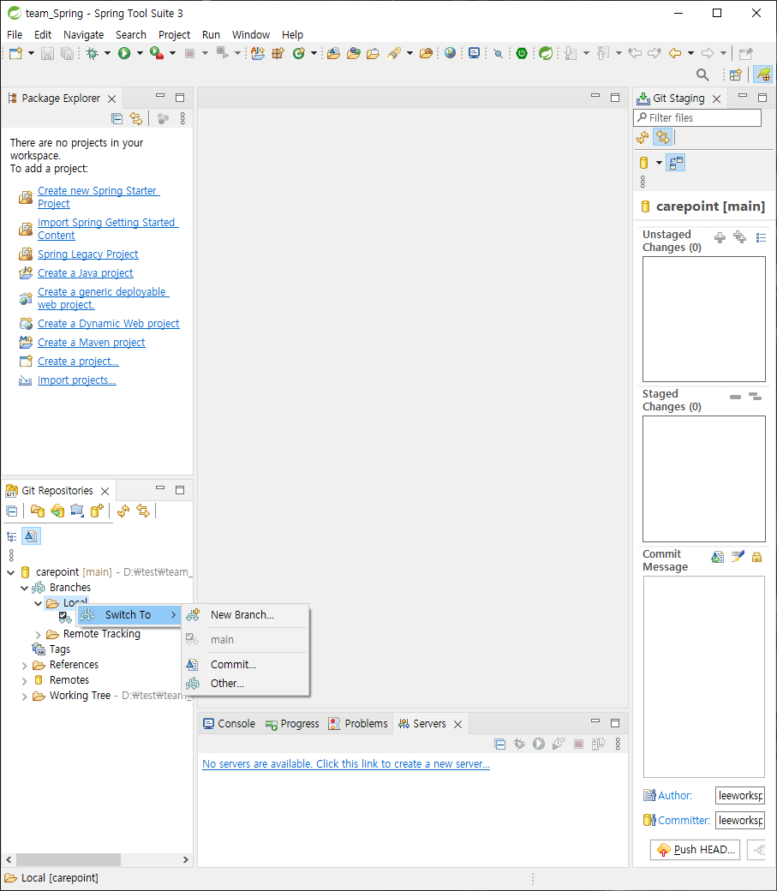Click the Spring leaf toolbar icon
The width and height of the screenshot is (777, 891).
(546, 53)
